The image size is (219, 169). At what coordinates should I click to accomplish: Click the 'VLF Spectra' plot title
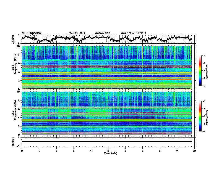coord(31,33)
